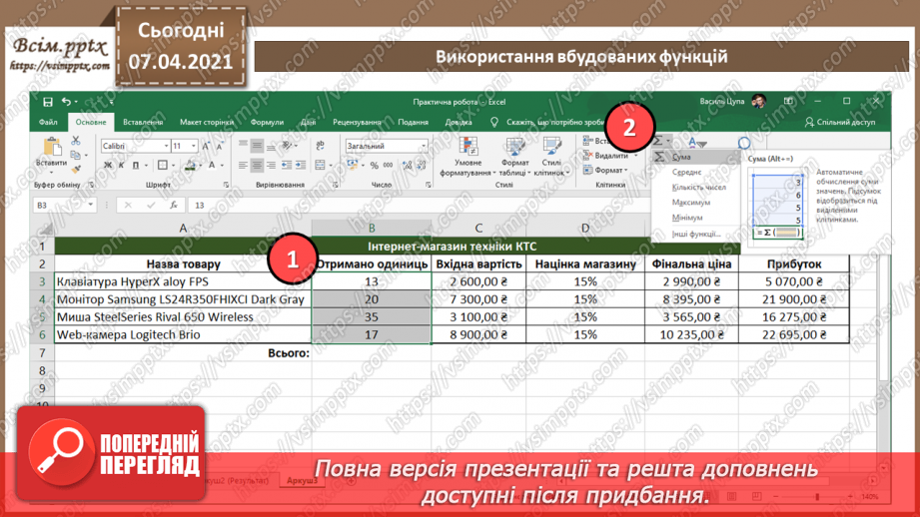
Task: Click Format as Table (Формат таблиці)
Action: (x=514, y=157)
